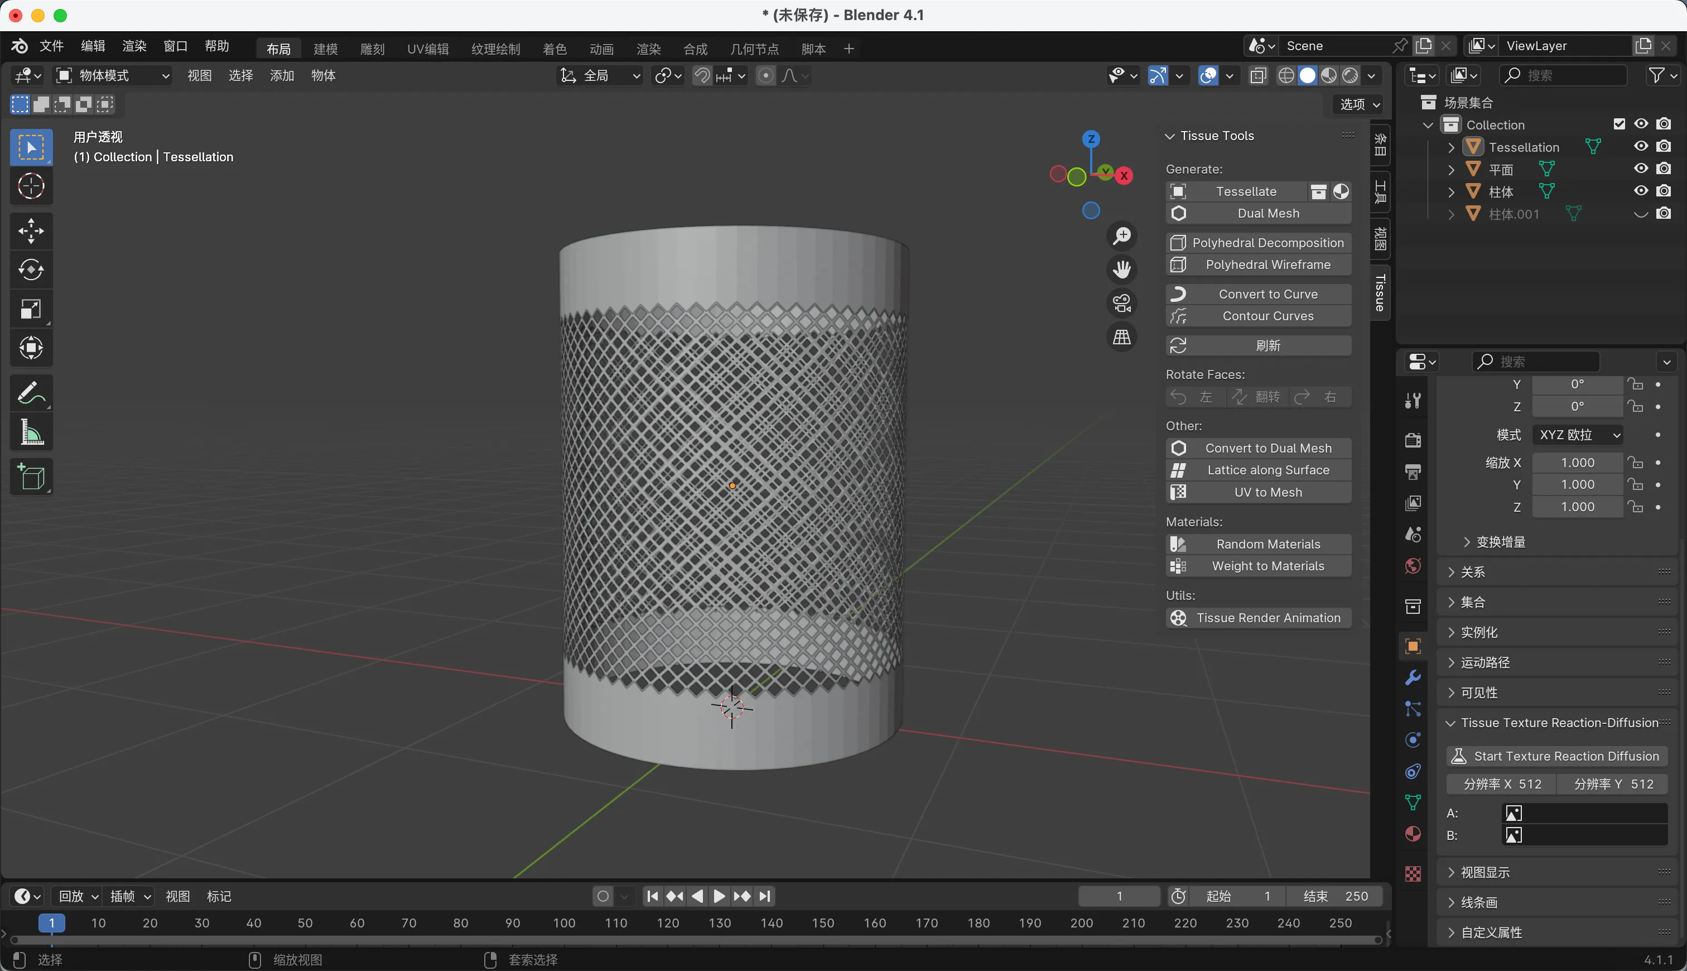Open the XYZ 欧拉 rotation mode dropdown
The image size is (1687, 971).
(x=1579, y=435)
